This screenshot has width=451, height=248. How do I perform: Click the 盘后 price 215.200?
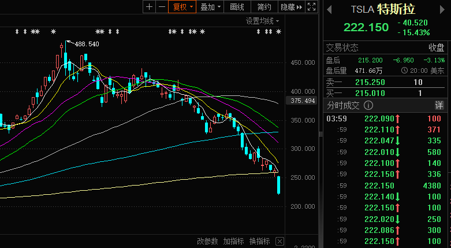pyautogui.click(x=370, y=60)
